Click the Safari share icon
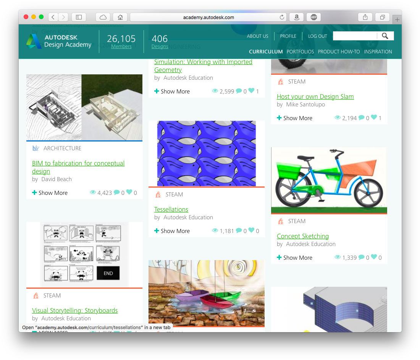 [365, 17]
